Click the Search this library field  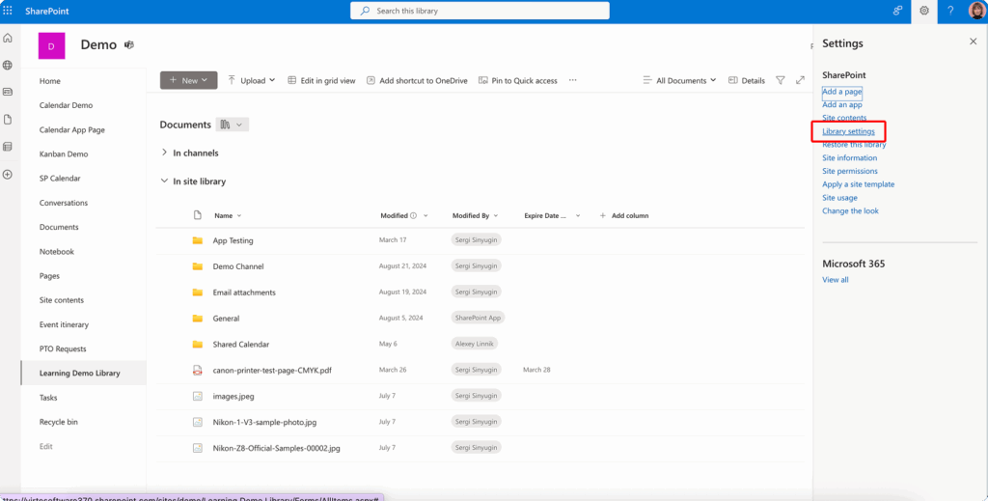pyautogui.click(x=480, y=11)
